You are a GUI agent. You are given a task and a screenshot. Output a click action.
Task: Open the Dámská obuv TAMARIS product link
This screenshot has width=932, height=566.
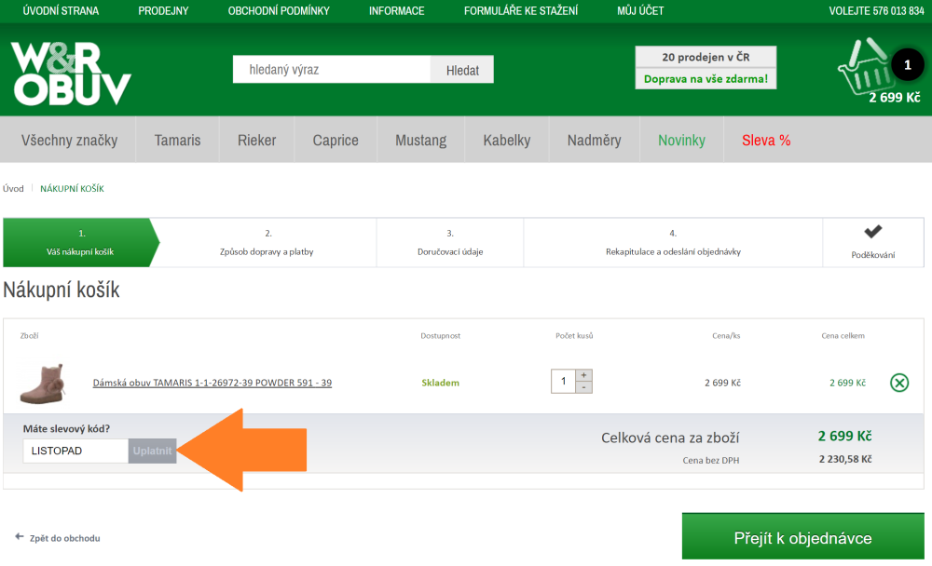click(212, 383)
